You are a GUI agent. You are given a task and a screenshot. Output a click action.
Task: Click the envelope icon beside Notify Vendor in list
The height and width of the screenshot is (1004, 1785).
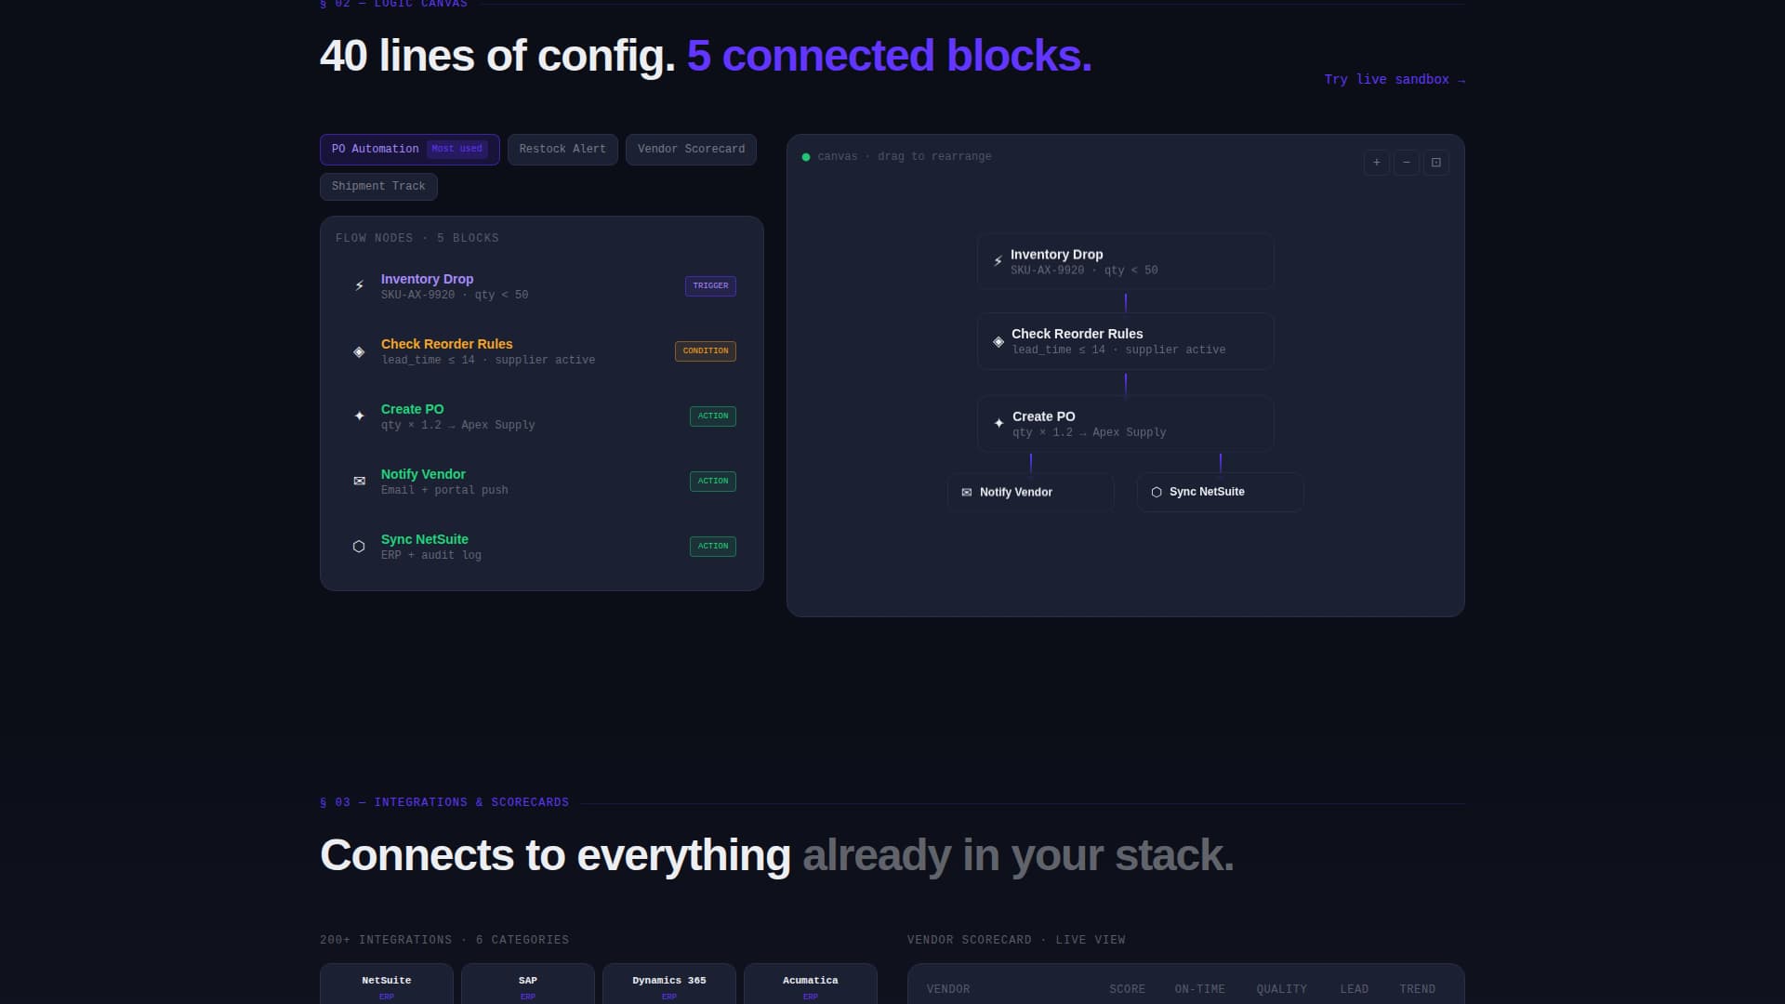(x=359, y=482)
